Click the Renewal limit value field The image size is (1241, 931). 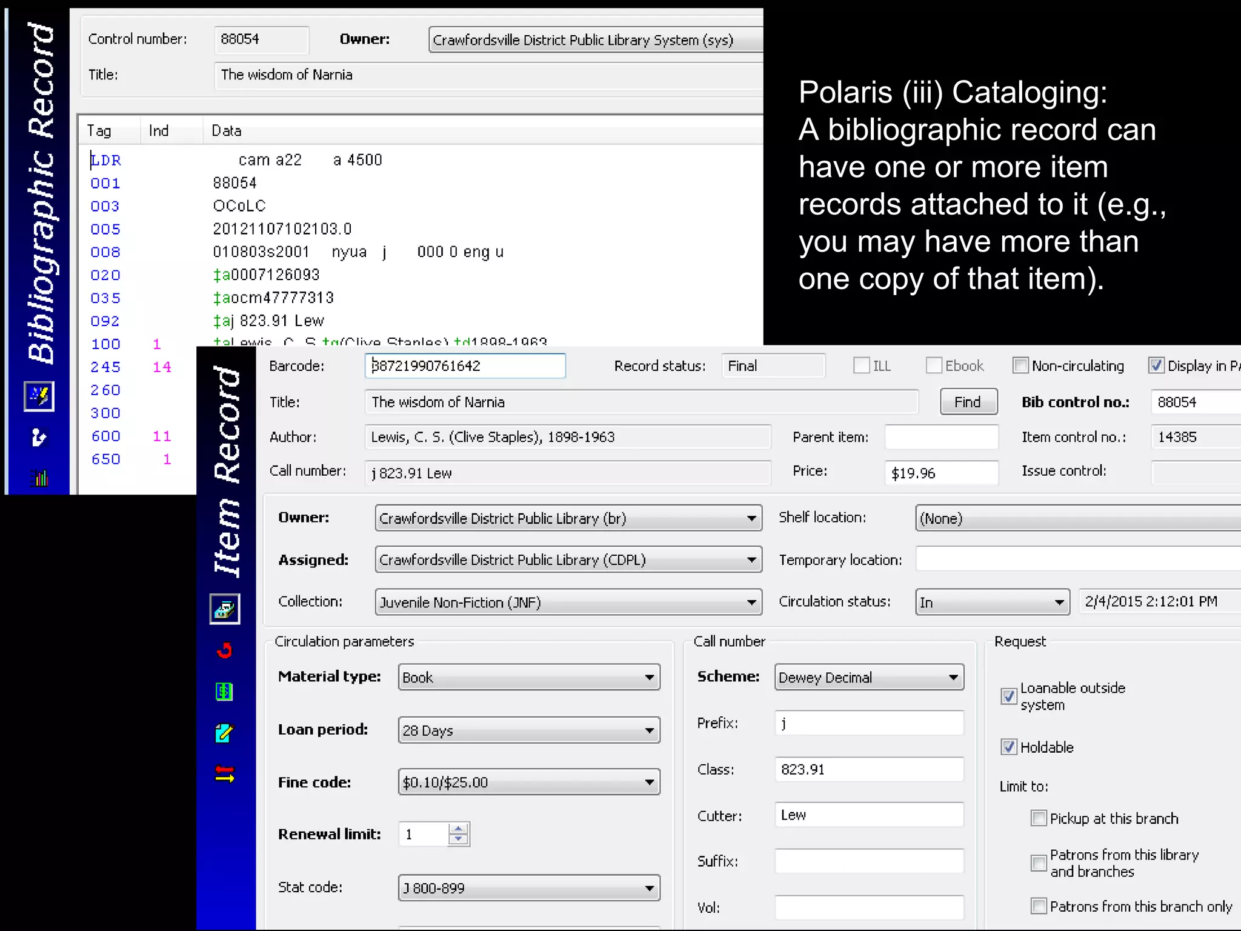[x=424, y=834]
